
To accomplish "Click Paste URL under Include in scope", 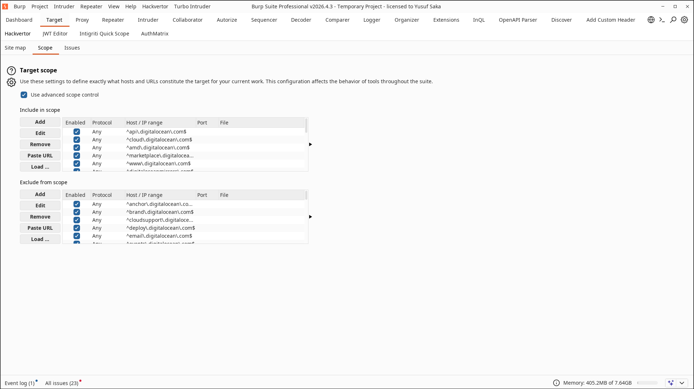I will point(40,156).
